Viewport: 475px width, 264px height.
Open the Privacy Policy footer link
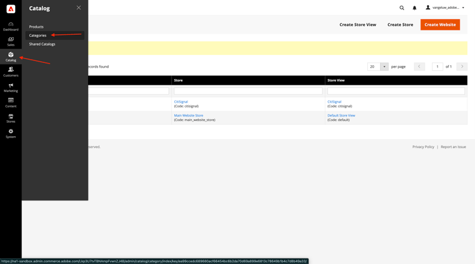(423, 147)
